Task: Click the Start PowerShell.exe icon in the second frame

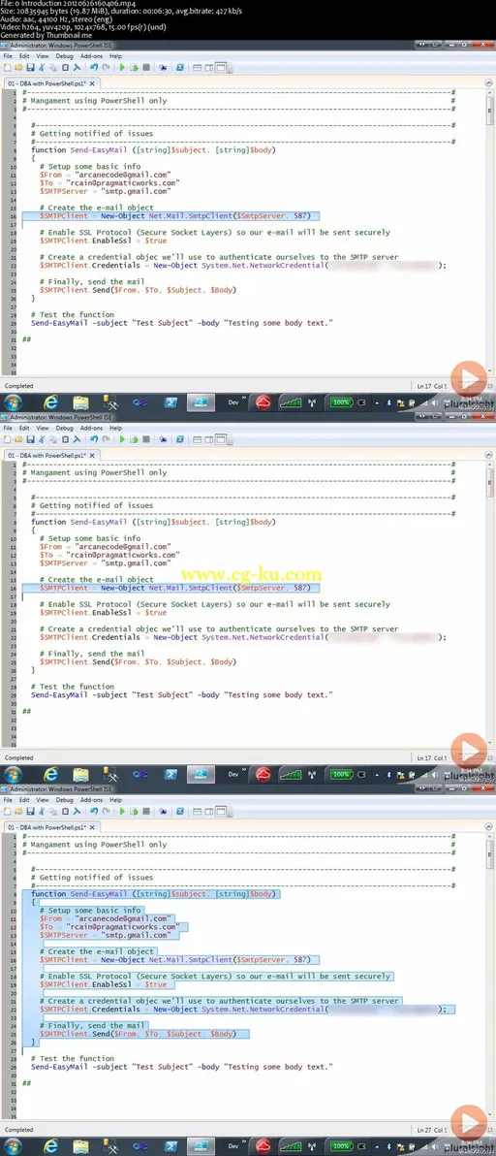Action: click(x=180, y=439)
